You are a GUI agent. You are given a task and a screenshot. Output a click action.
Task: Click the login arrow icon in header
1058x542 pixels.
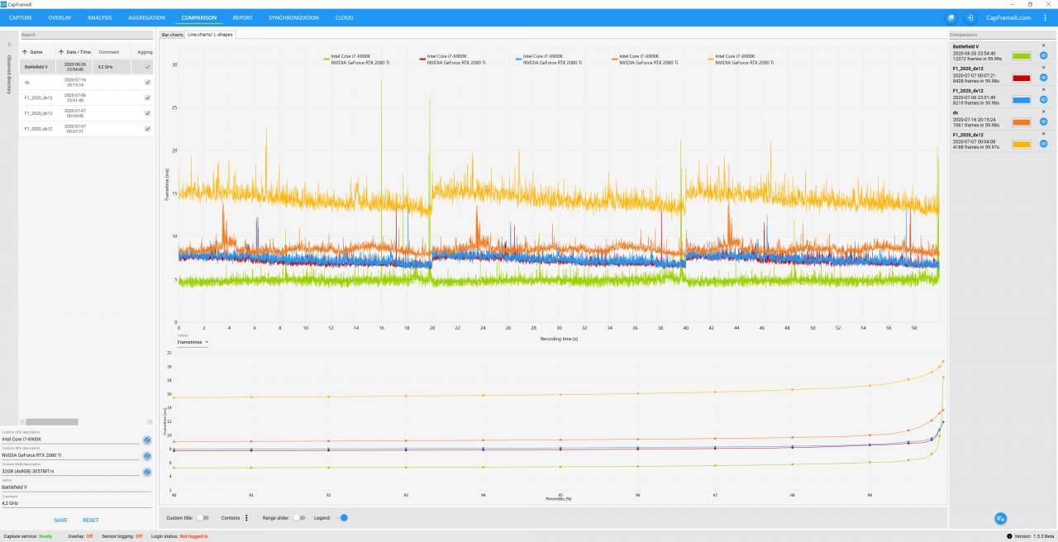(970, 17)
